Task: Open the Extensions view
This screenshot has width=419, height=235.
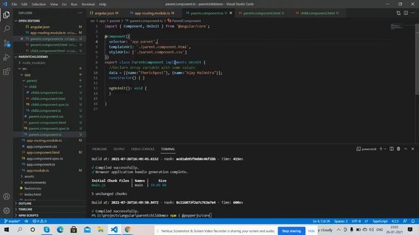Action: click(x=7, y=71)
